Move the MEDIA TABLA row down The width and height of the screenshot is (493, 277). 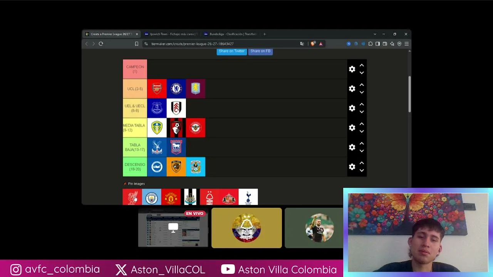(x=362, y=131)
